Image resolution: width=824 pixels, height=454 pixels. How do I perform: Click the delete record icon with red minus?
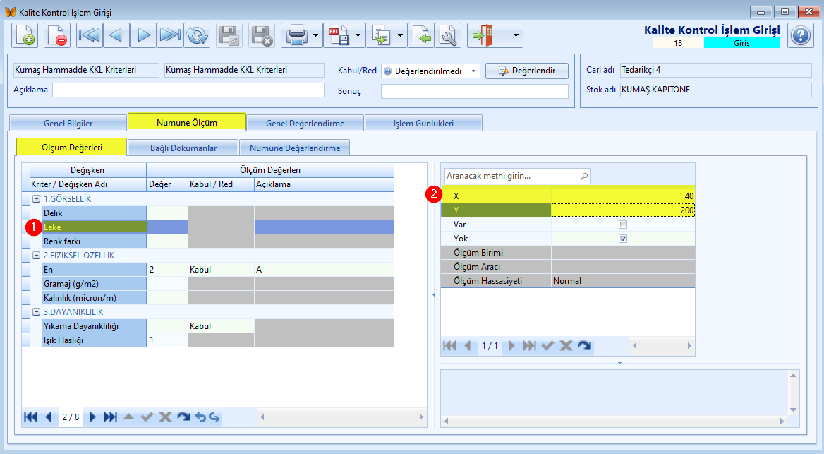click(x=56, y=36)
